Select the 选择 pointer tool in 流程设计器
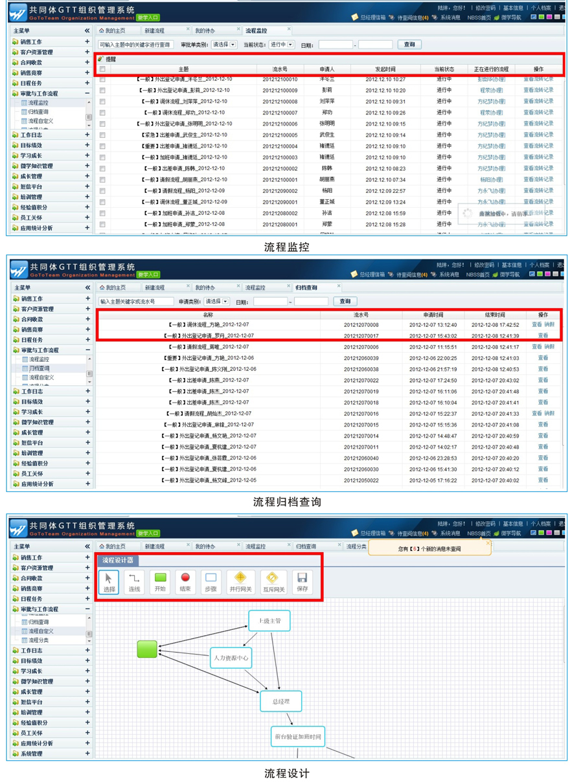Screen dimensions: 570x784 coord(109,581)
